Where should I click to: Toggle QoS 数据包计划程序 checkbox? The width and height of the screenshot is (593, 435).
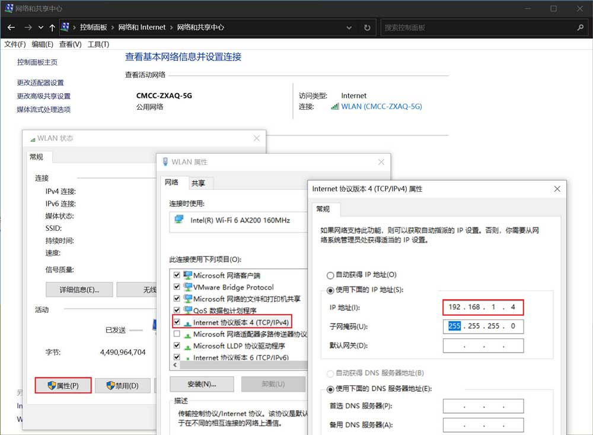coord(177,310)
